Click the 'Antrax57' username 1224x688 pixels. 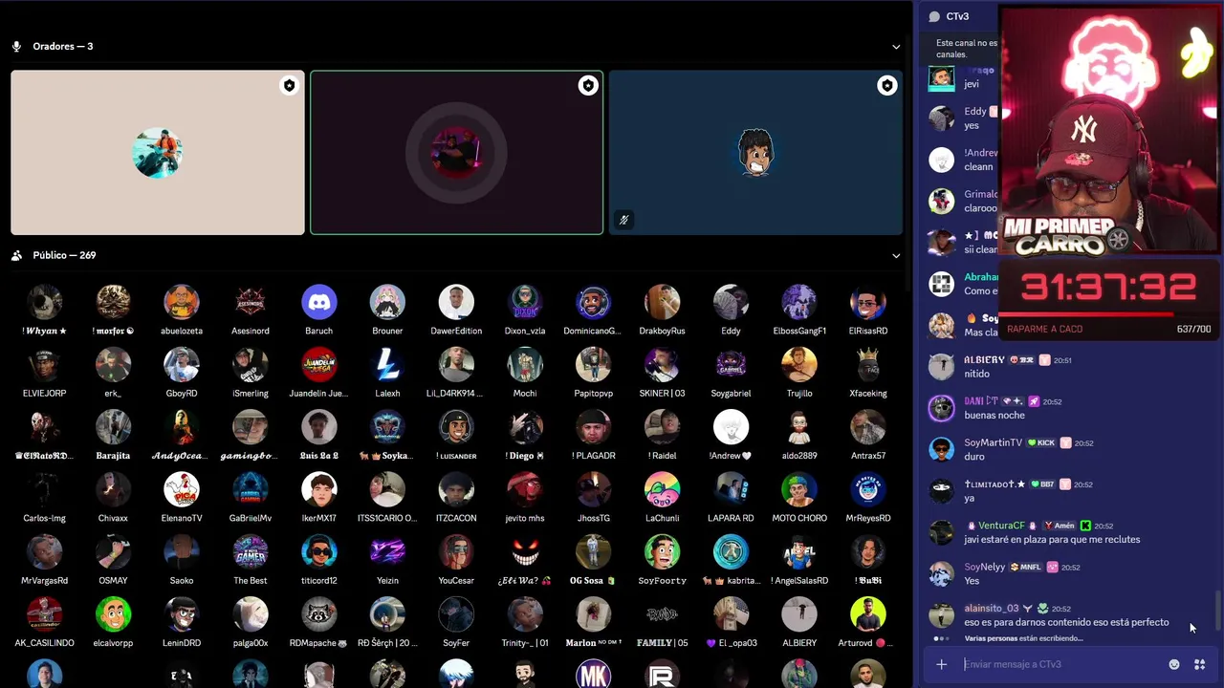pyautogui.click(x=867, y=456)
